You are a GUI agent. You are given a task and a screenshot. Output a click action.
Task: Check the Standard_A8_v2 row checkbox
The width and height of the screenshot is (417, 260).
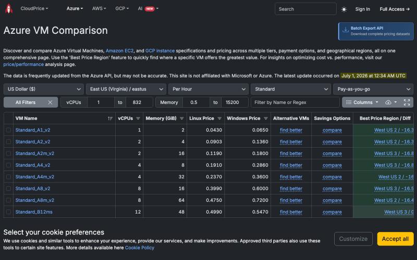click(x=8, y=188)
